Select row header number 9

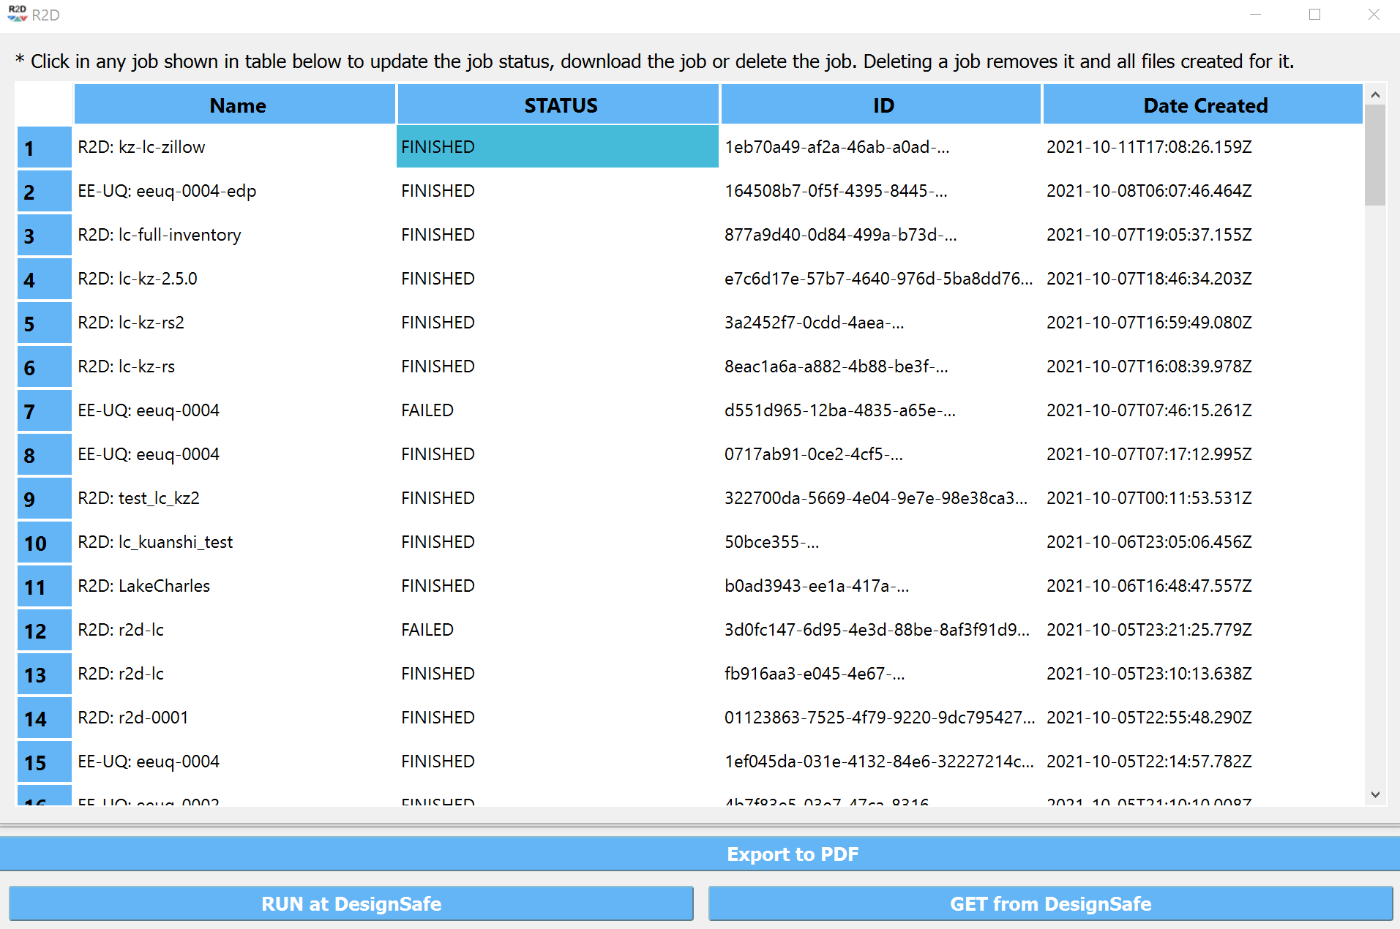[x=45, y=499]
